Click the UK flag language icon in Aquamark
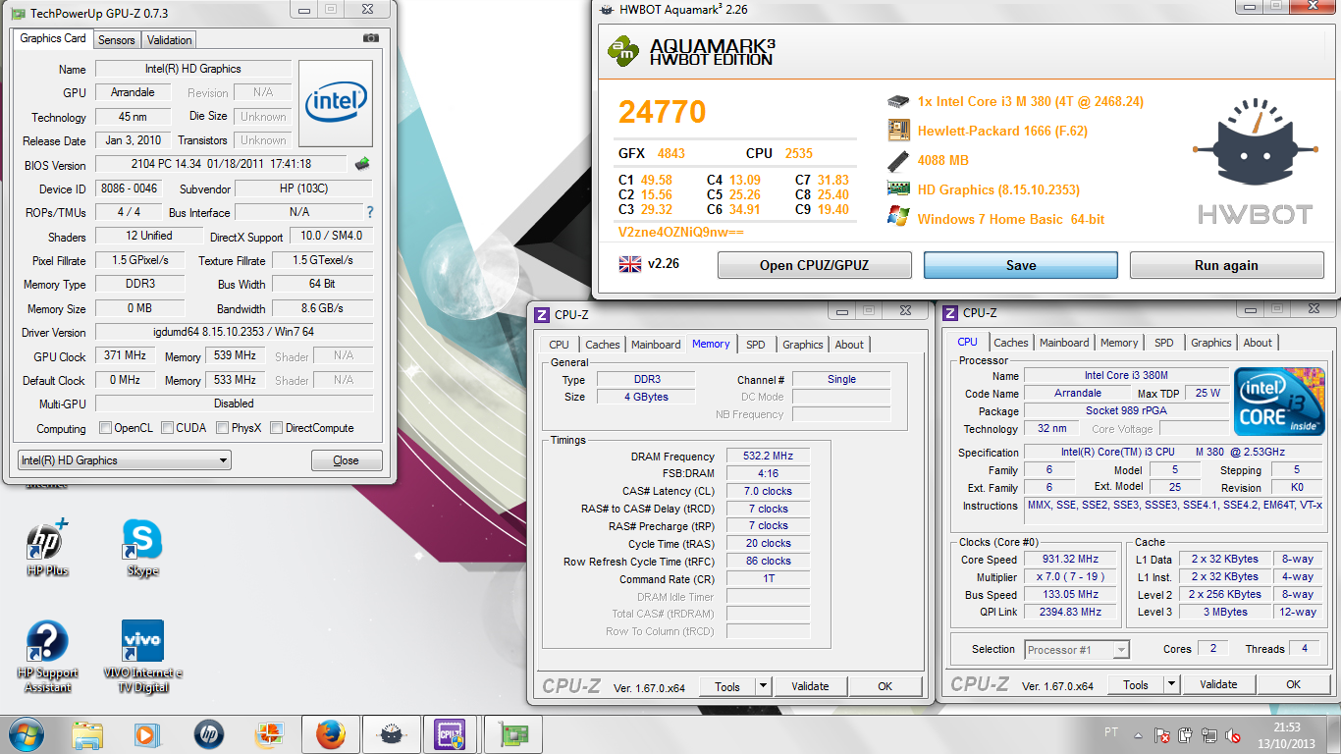This screenshot has width=1341, height=754. click(x=628, y=263)
